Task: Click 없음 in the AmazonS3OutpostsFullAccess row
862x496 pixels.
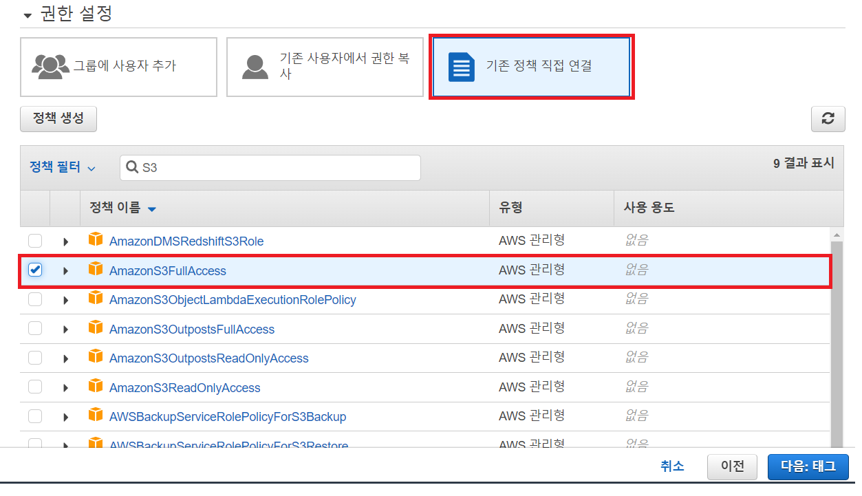Action: click(636, 329)
